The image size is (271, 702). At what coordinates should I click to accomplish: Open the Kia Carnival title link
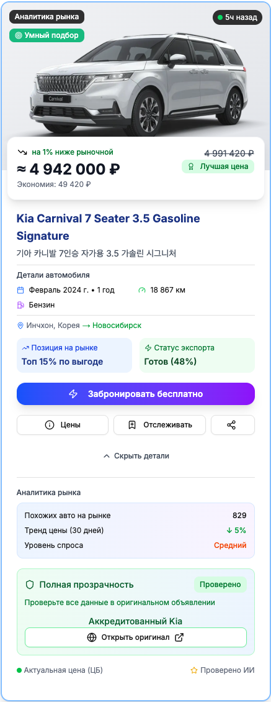109,227
